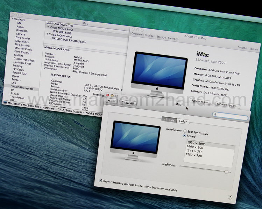Viewport: 262px width, 209px height.
Task: Click the iMac picture in About This Mac
Action: click(x=158, y=75)
